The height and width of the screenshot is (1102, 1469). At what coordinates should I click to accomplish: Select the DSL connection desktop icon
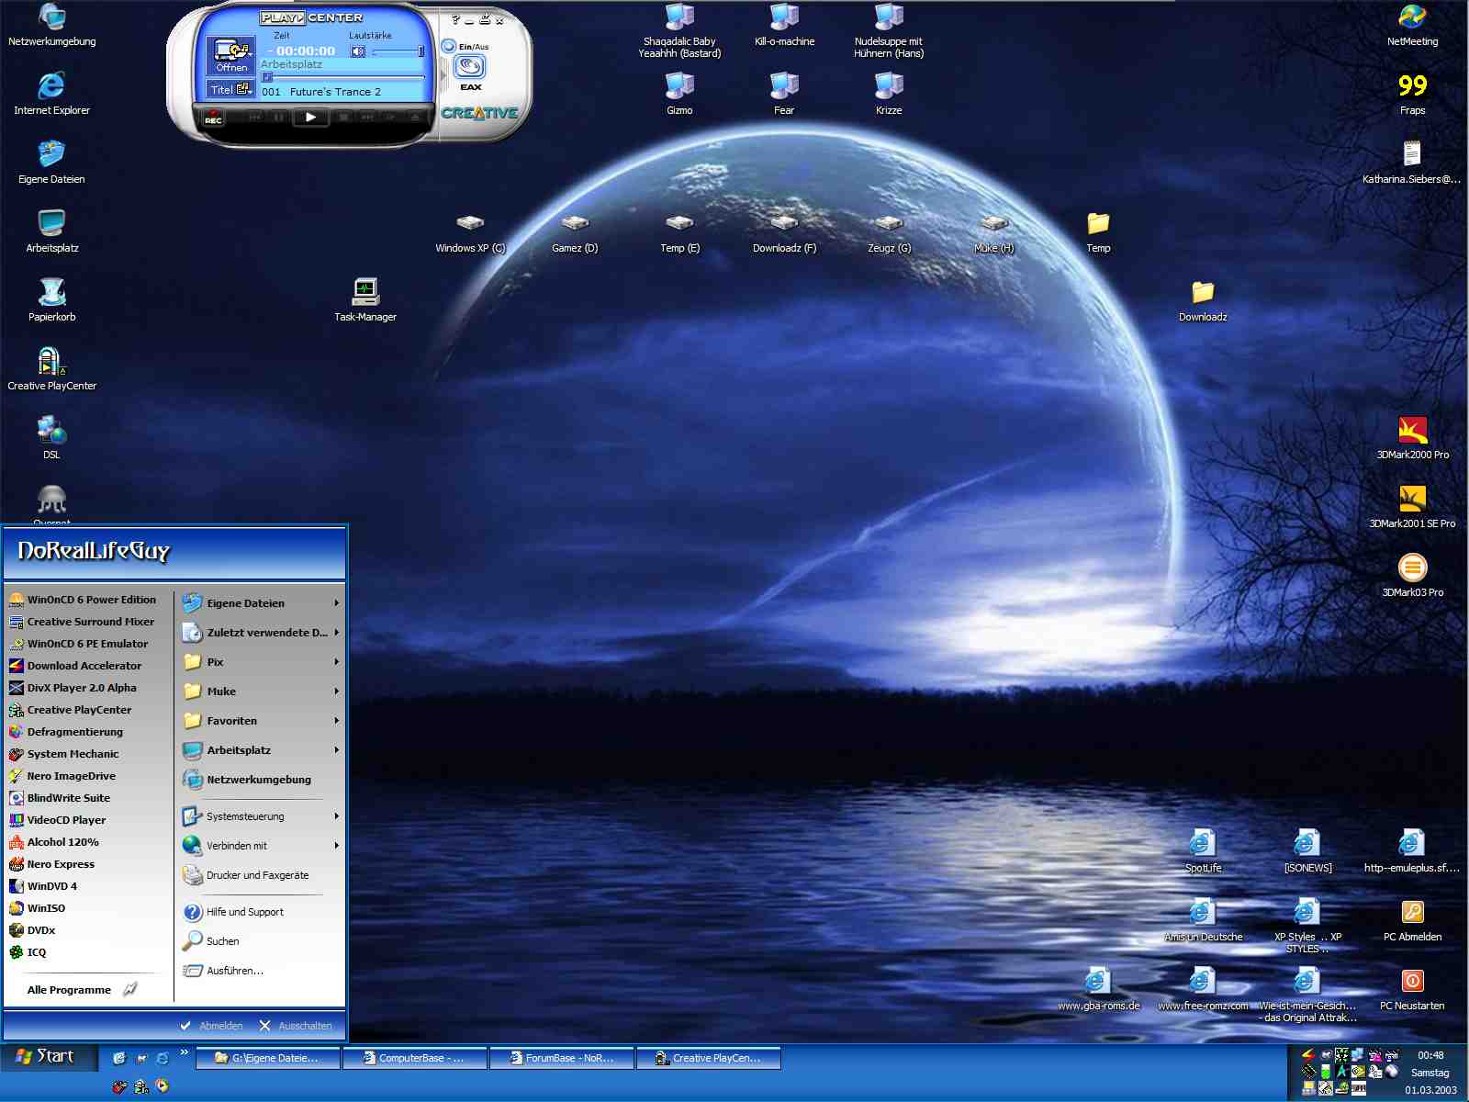(51, 438)
